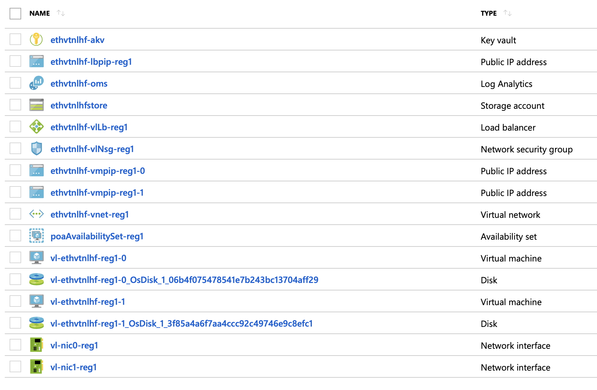Click the network interface icon next to vl-nic0-reg1
This screenshot has height=390, width=597.
tap(36, 345)
